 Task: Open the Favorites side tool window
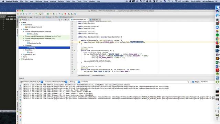(18, 119)
